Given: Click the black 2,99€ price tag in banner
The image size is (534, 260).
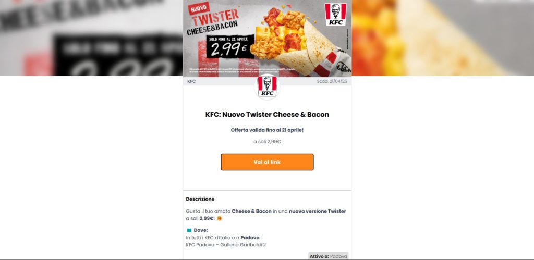Looking at the screenshot, I should (x=230, y=46).
